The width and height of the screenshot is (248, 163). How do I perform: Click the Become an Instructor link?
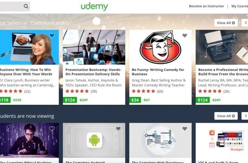pos(206,6)
